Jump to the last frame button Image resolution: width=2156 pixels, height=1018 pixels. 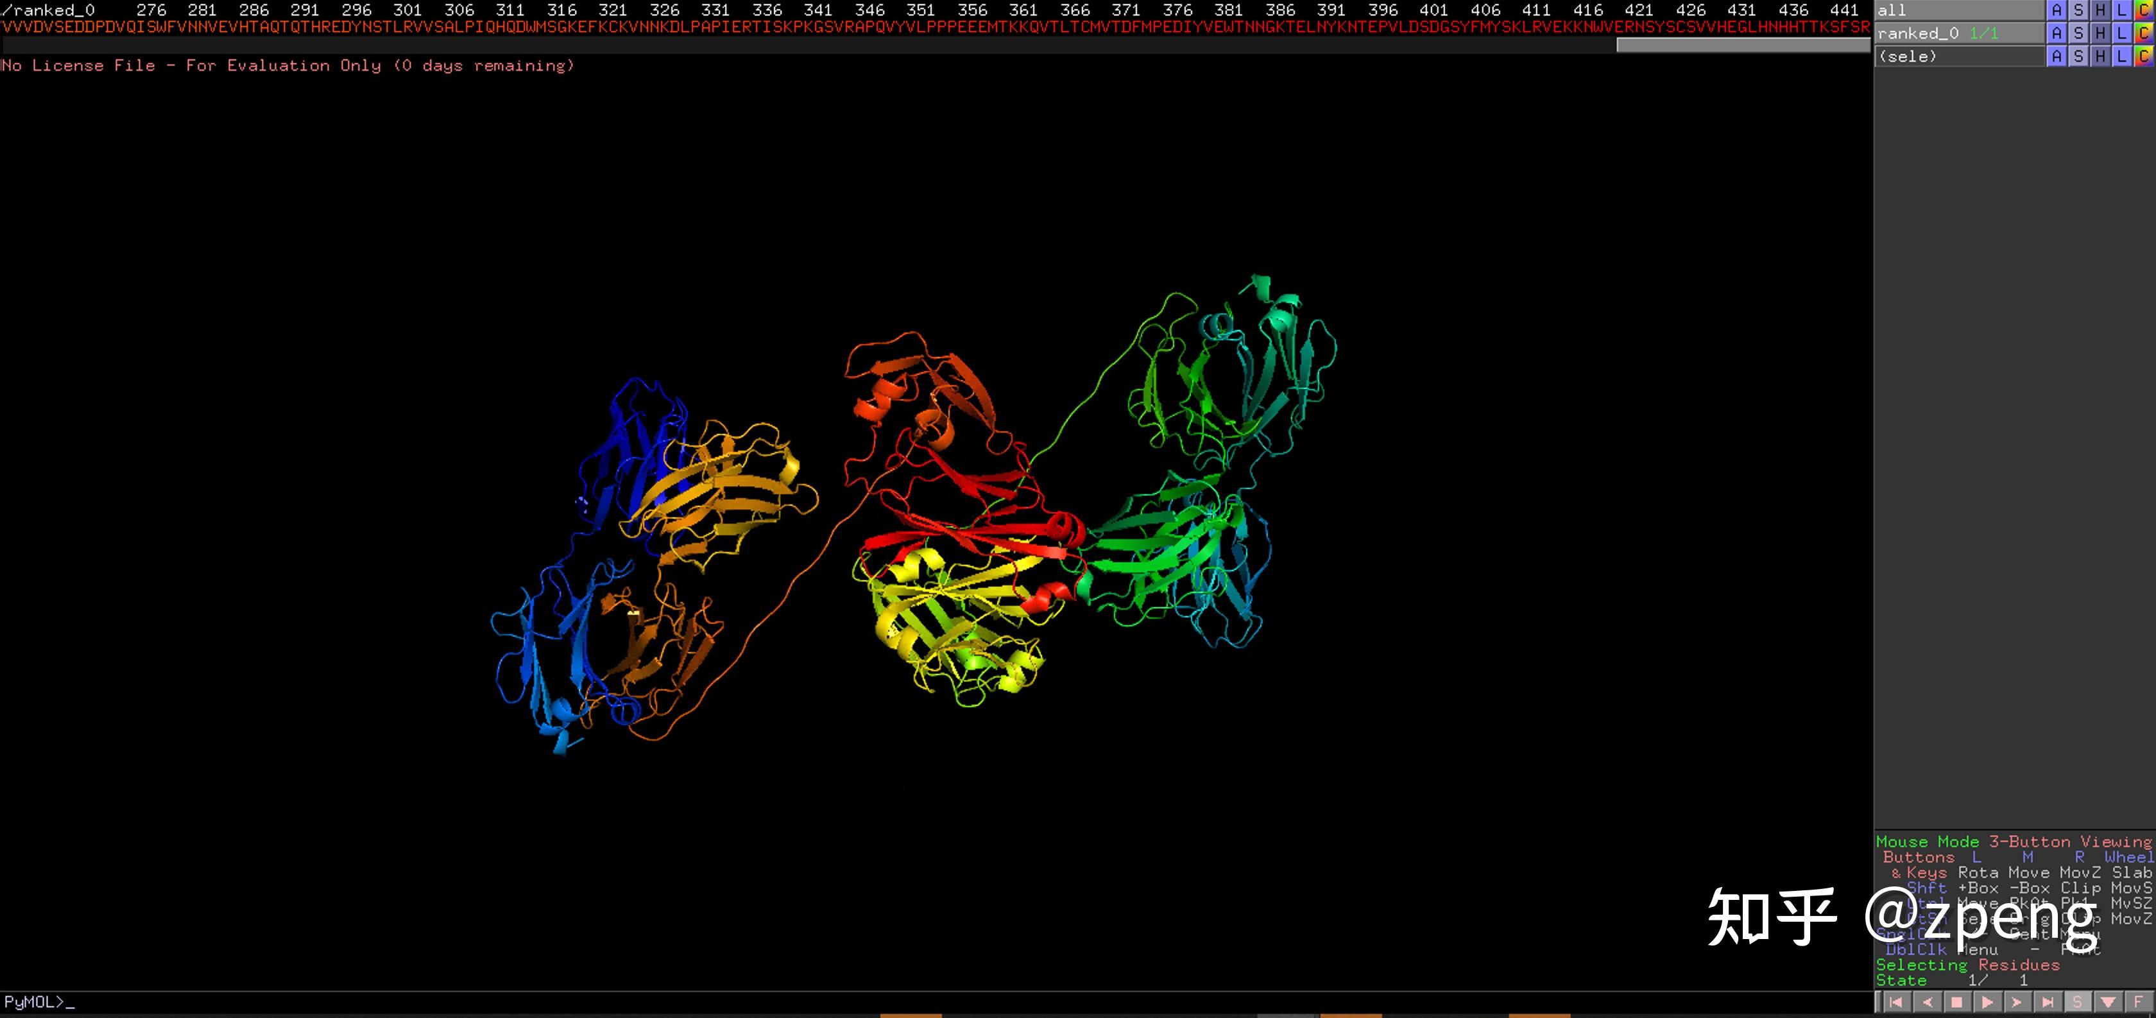(2047, 1002)
